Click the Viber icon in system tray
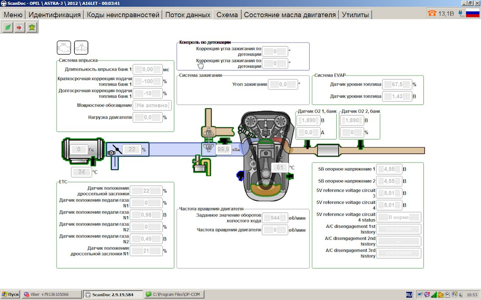Viewport: 481px width, 300px height. [427, 294]
